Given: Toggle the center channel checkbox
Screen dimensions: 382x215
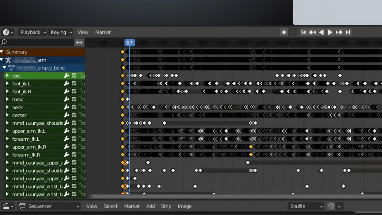Looking at the screenshot, I should tap(74, 115).
